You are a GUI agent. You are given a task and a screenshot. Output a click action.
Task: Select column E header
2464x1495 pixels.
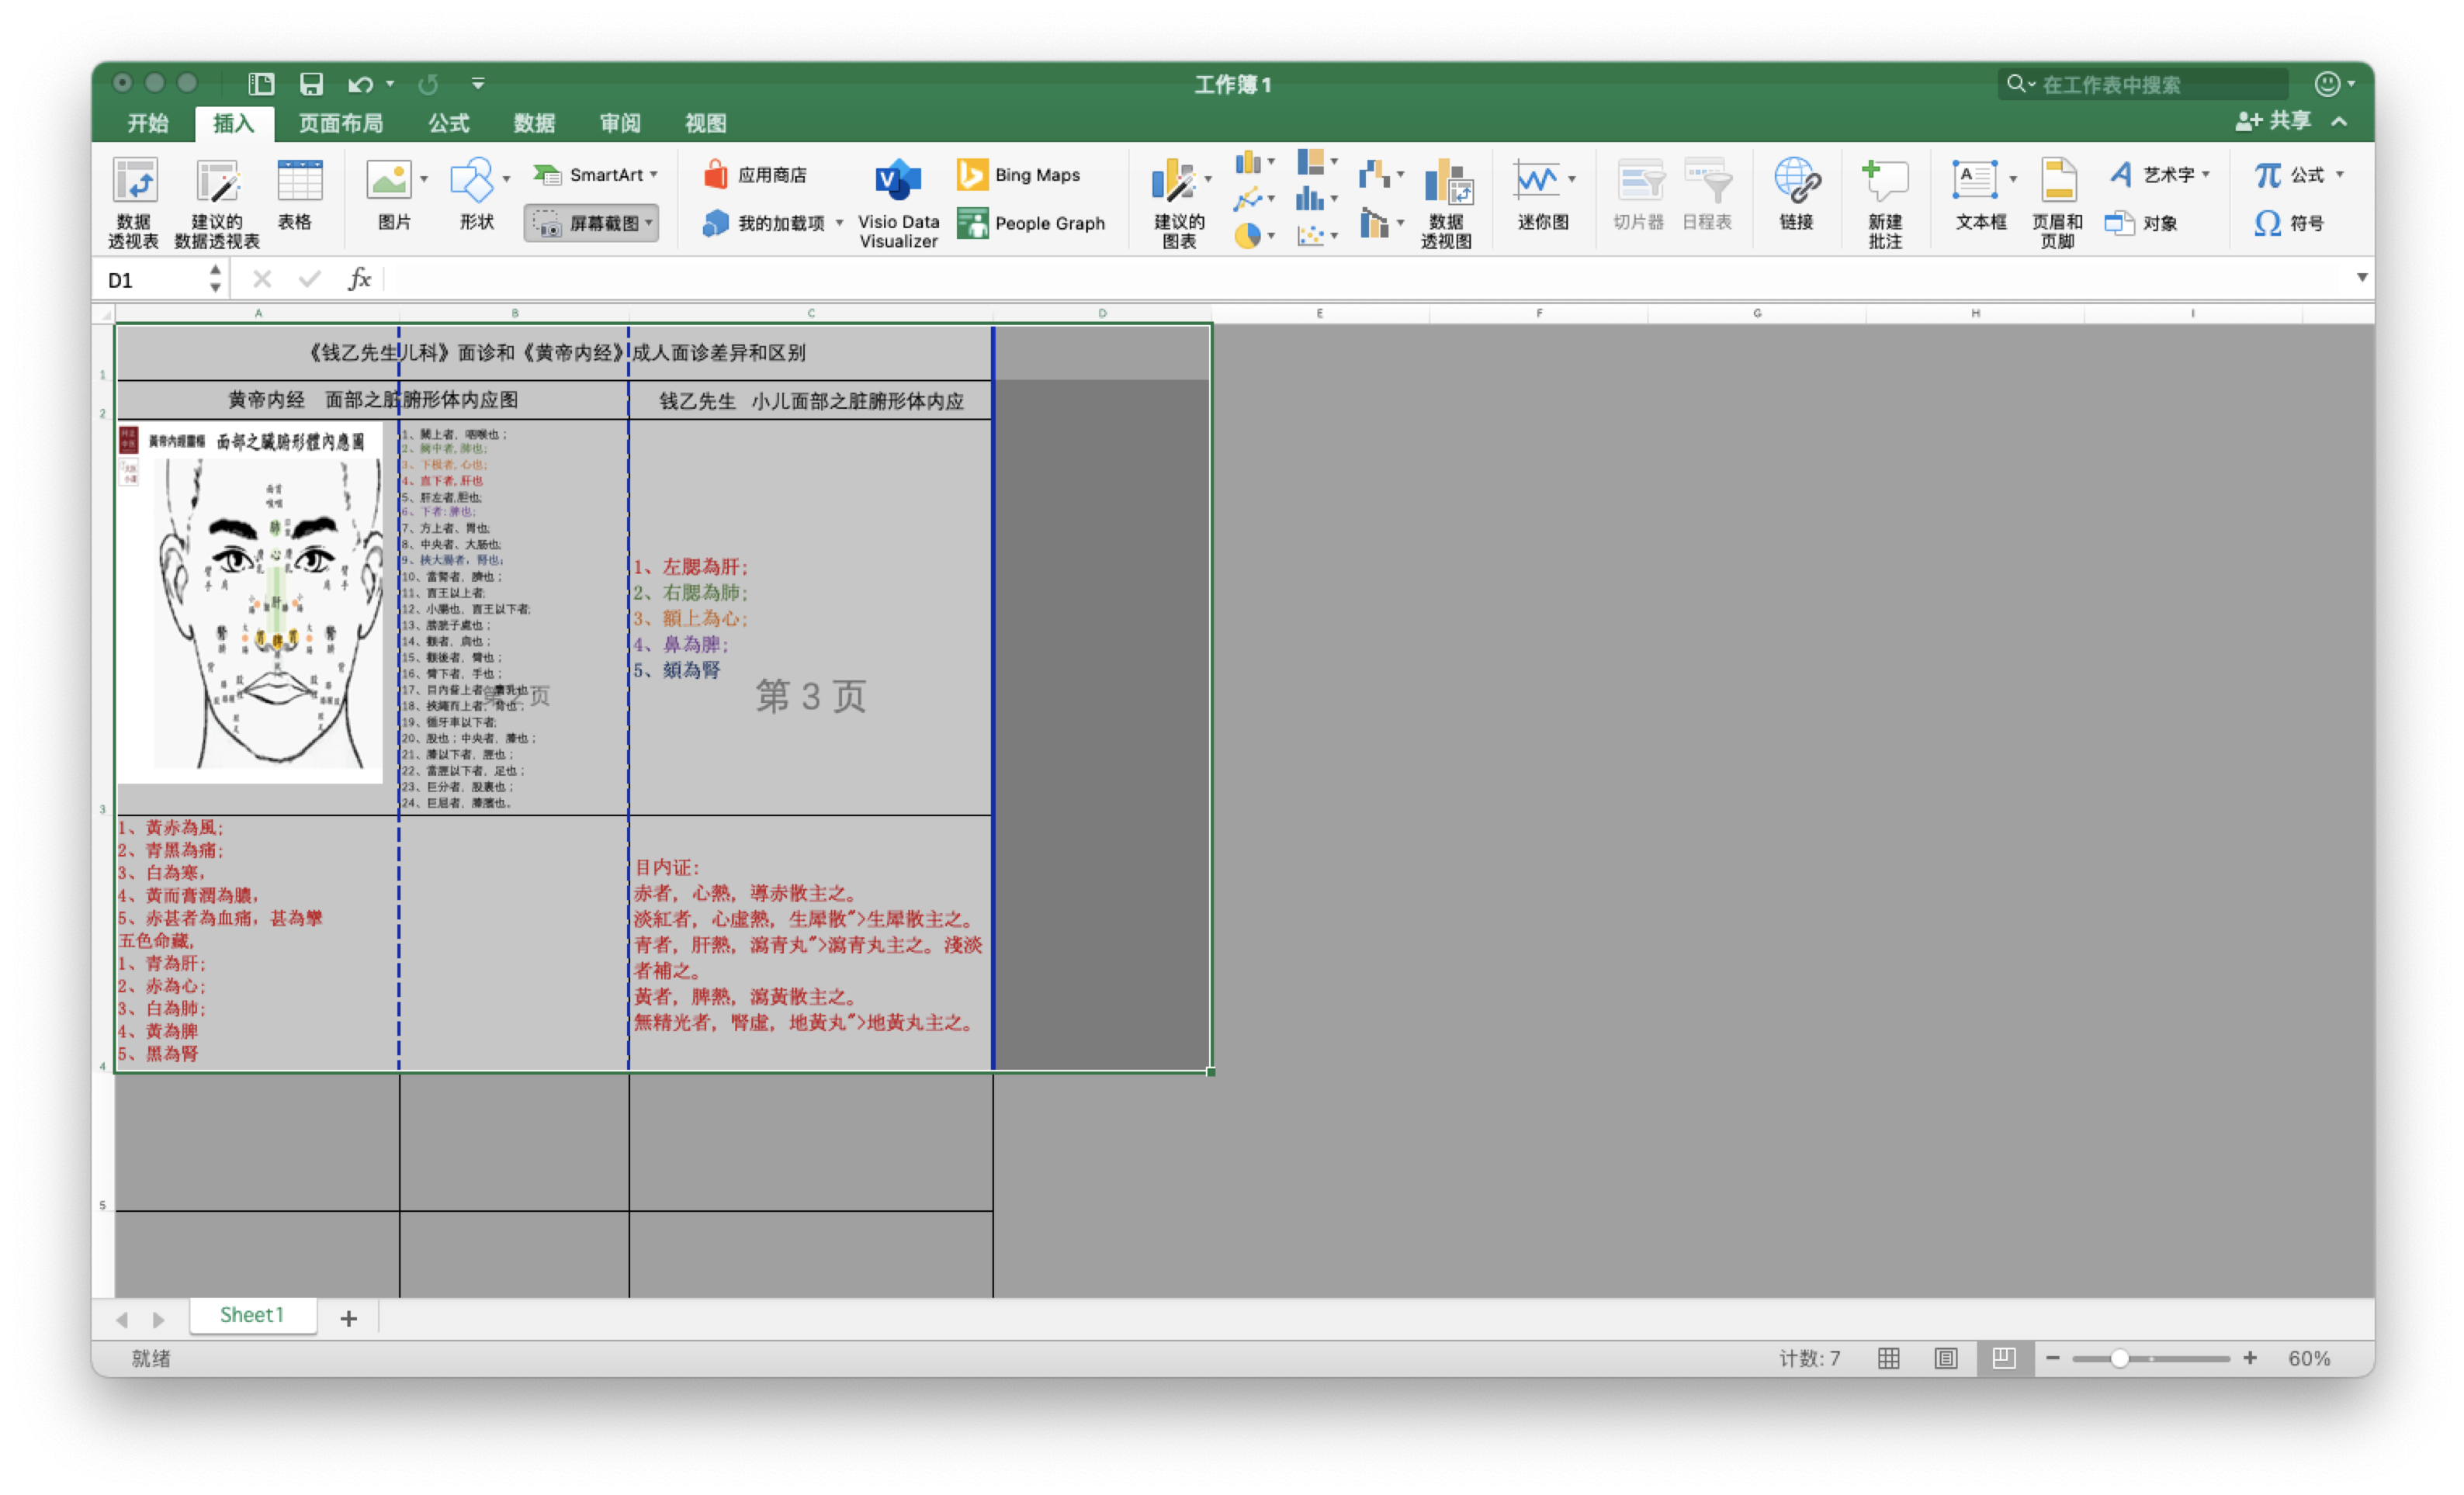(1320, 313)
